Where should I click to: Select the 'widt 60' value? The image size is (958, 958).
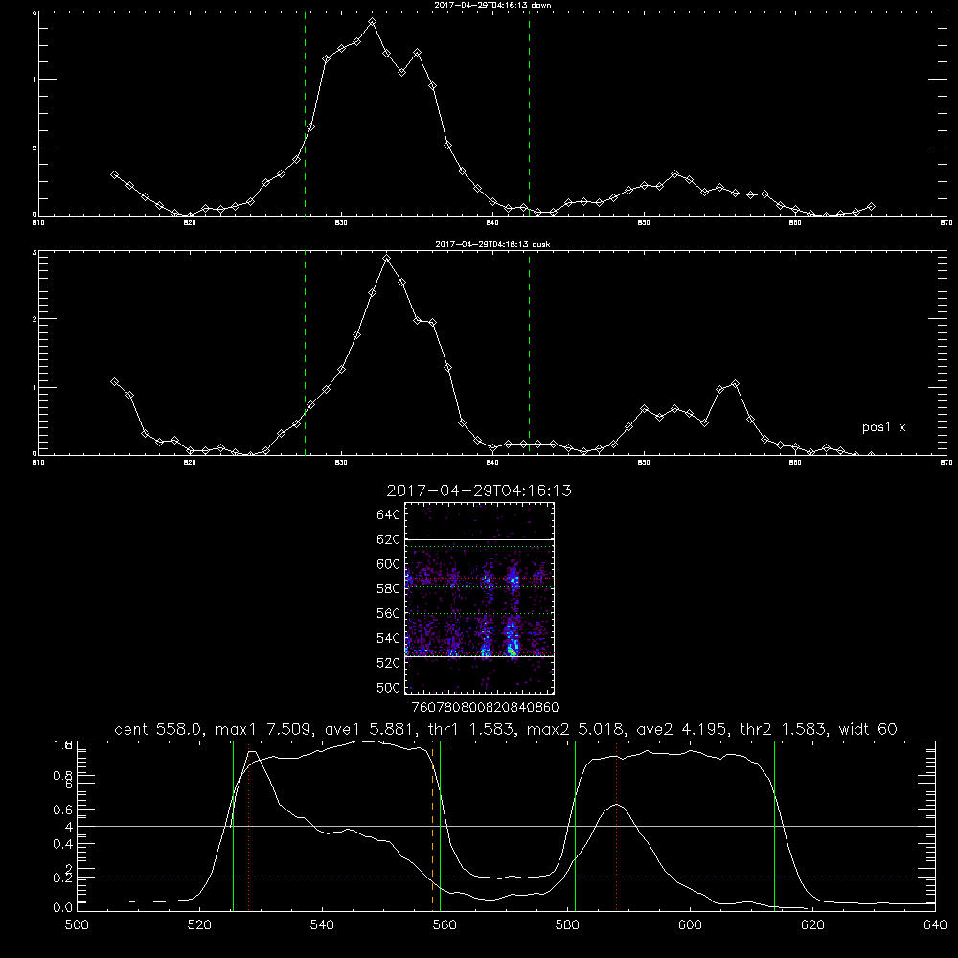(868, 729)
